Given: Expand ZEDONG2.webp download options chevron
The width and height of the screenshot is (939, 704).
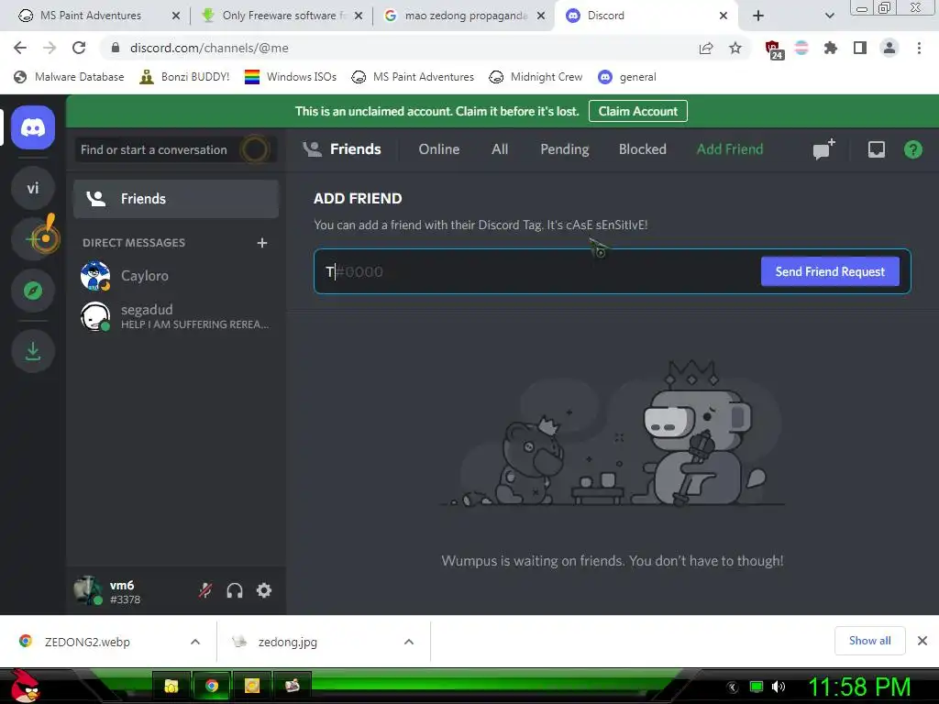Looking at the screenshot, I should 195,642.
